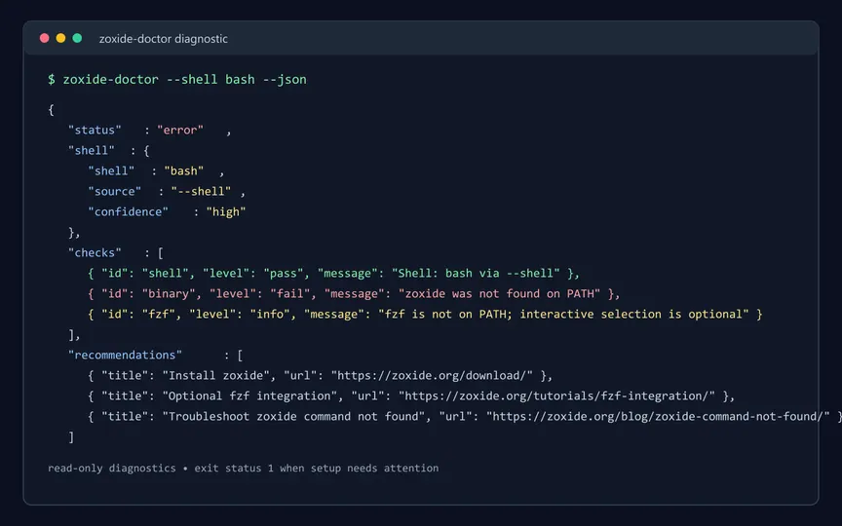Click the "source" key
This screenshot has height=526, width=842.
pyautogui.click(x=114, y=191)
